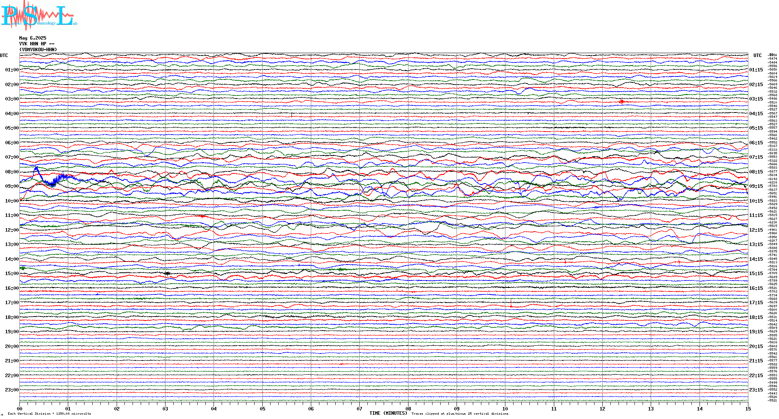Viewport: 779px width, 419px height.
Task: Click the '09:00' hour label
Action: click(12, 186)
